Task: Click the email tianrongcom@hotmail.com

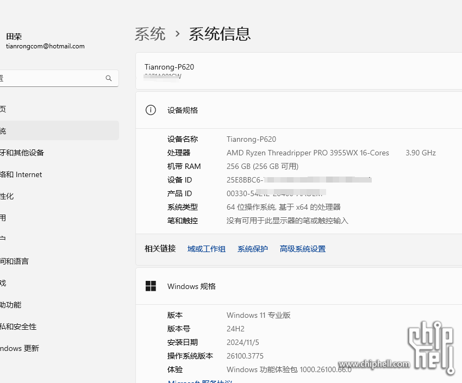Action: (x=45, y=46)
